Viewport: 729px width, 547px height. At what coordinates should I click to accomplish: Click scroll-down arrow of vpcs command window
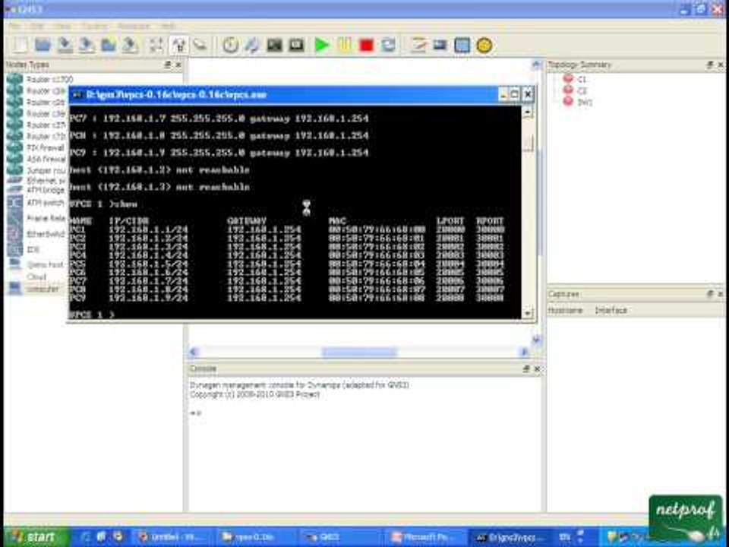point(528,313)
